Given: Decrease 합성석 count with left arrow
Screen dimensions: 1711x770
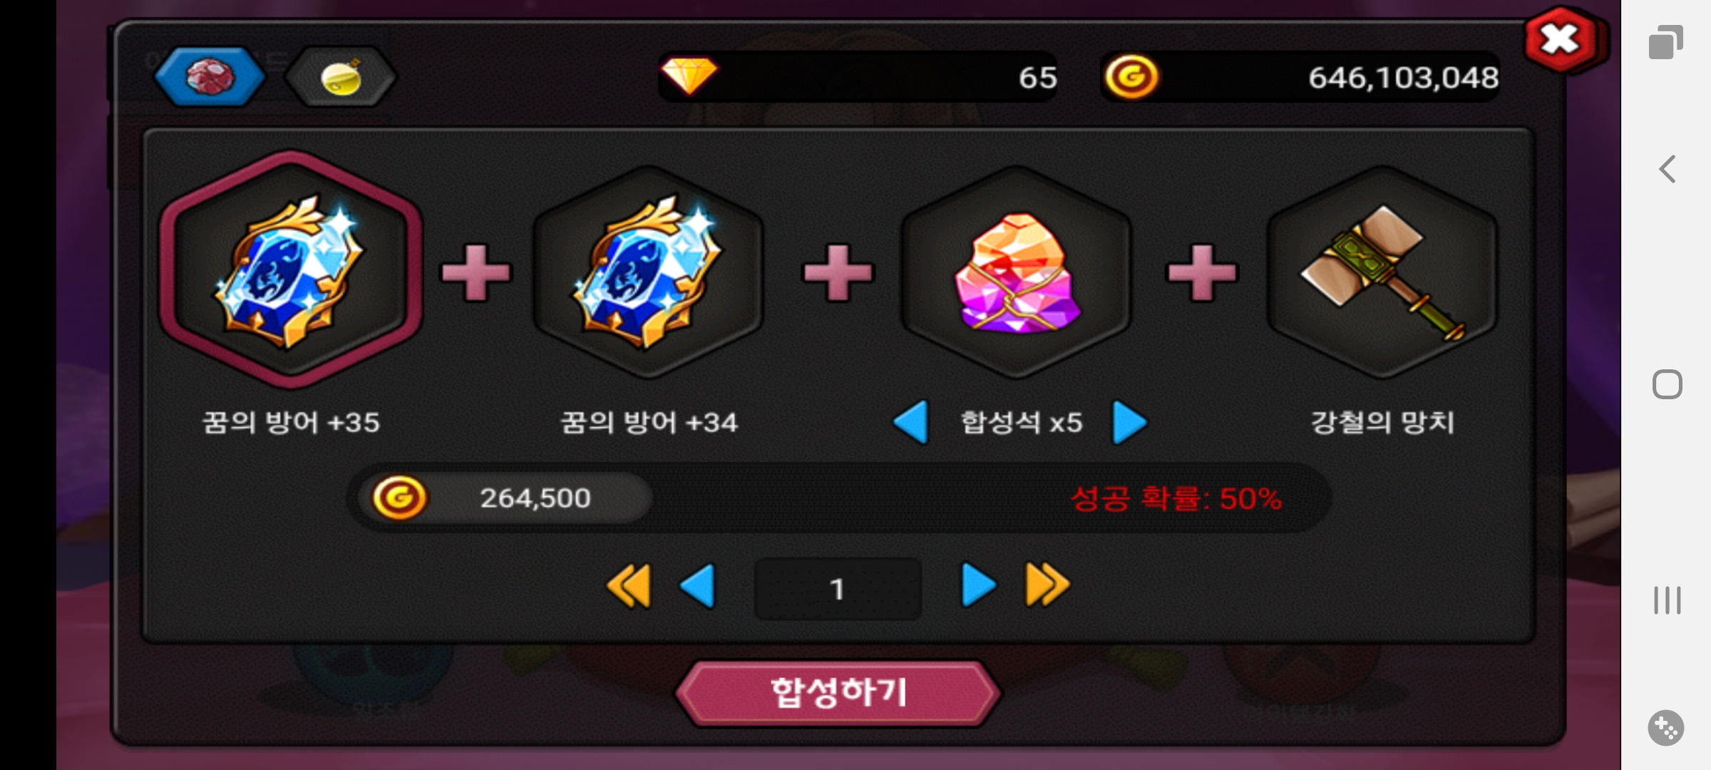Looking at the screenshot, I should [911, 422].
